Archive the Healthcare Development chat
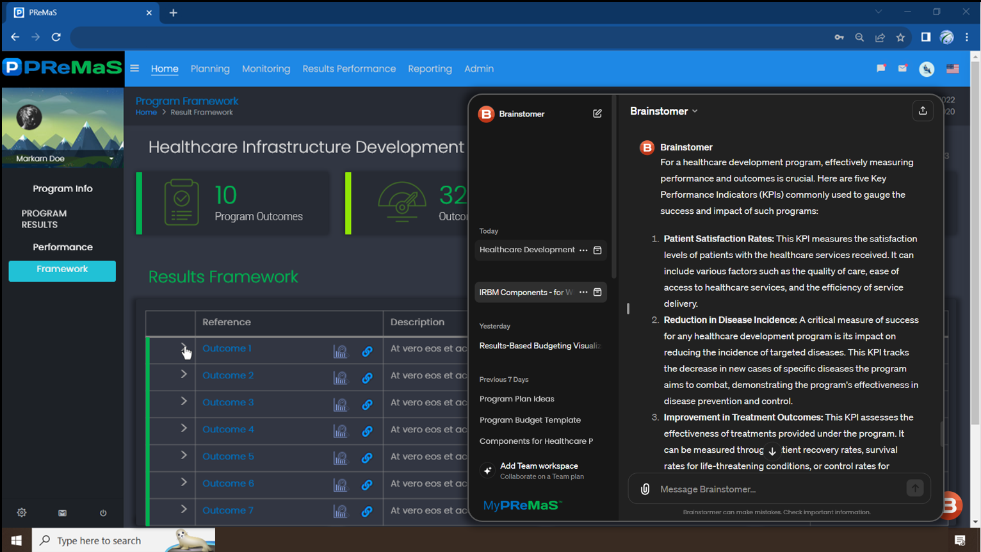 597,250
